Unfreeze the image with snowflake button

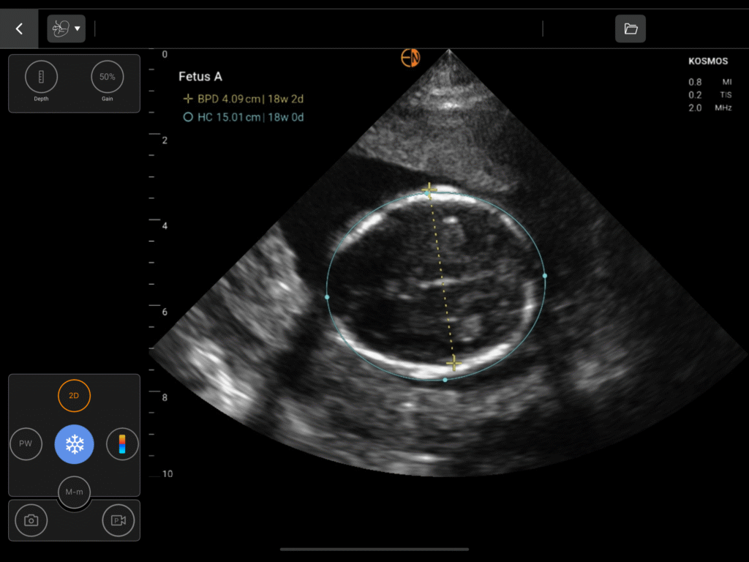click(74, 444)
